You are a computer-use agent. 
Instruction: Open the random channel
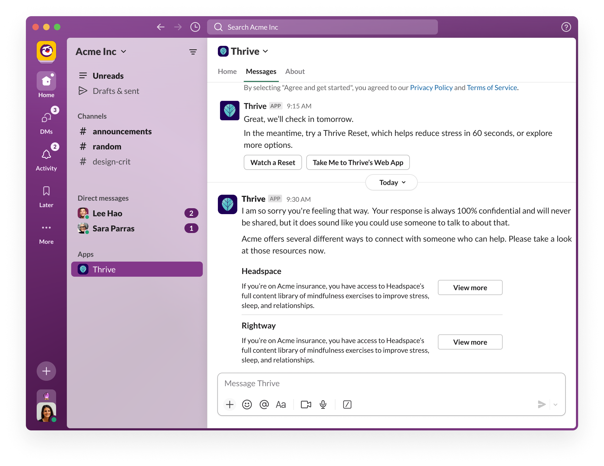137,146
